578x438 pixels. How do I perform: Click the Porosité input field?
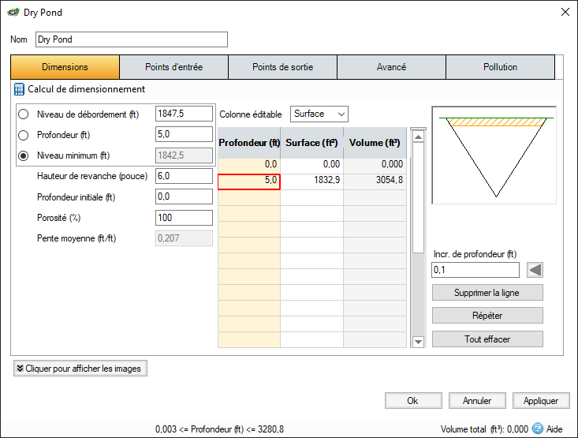(184, 218)
